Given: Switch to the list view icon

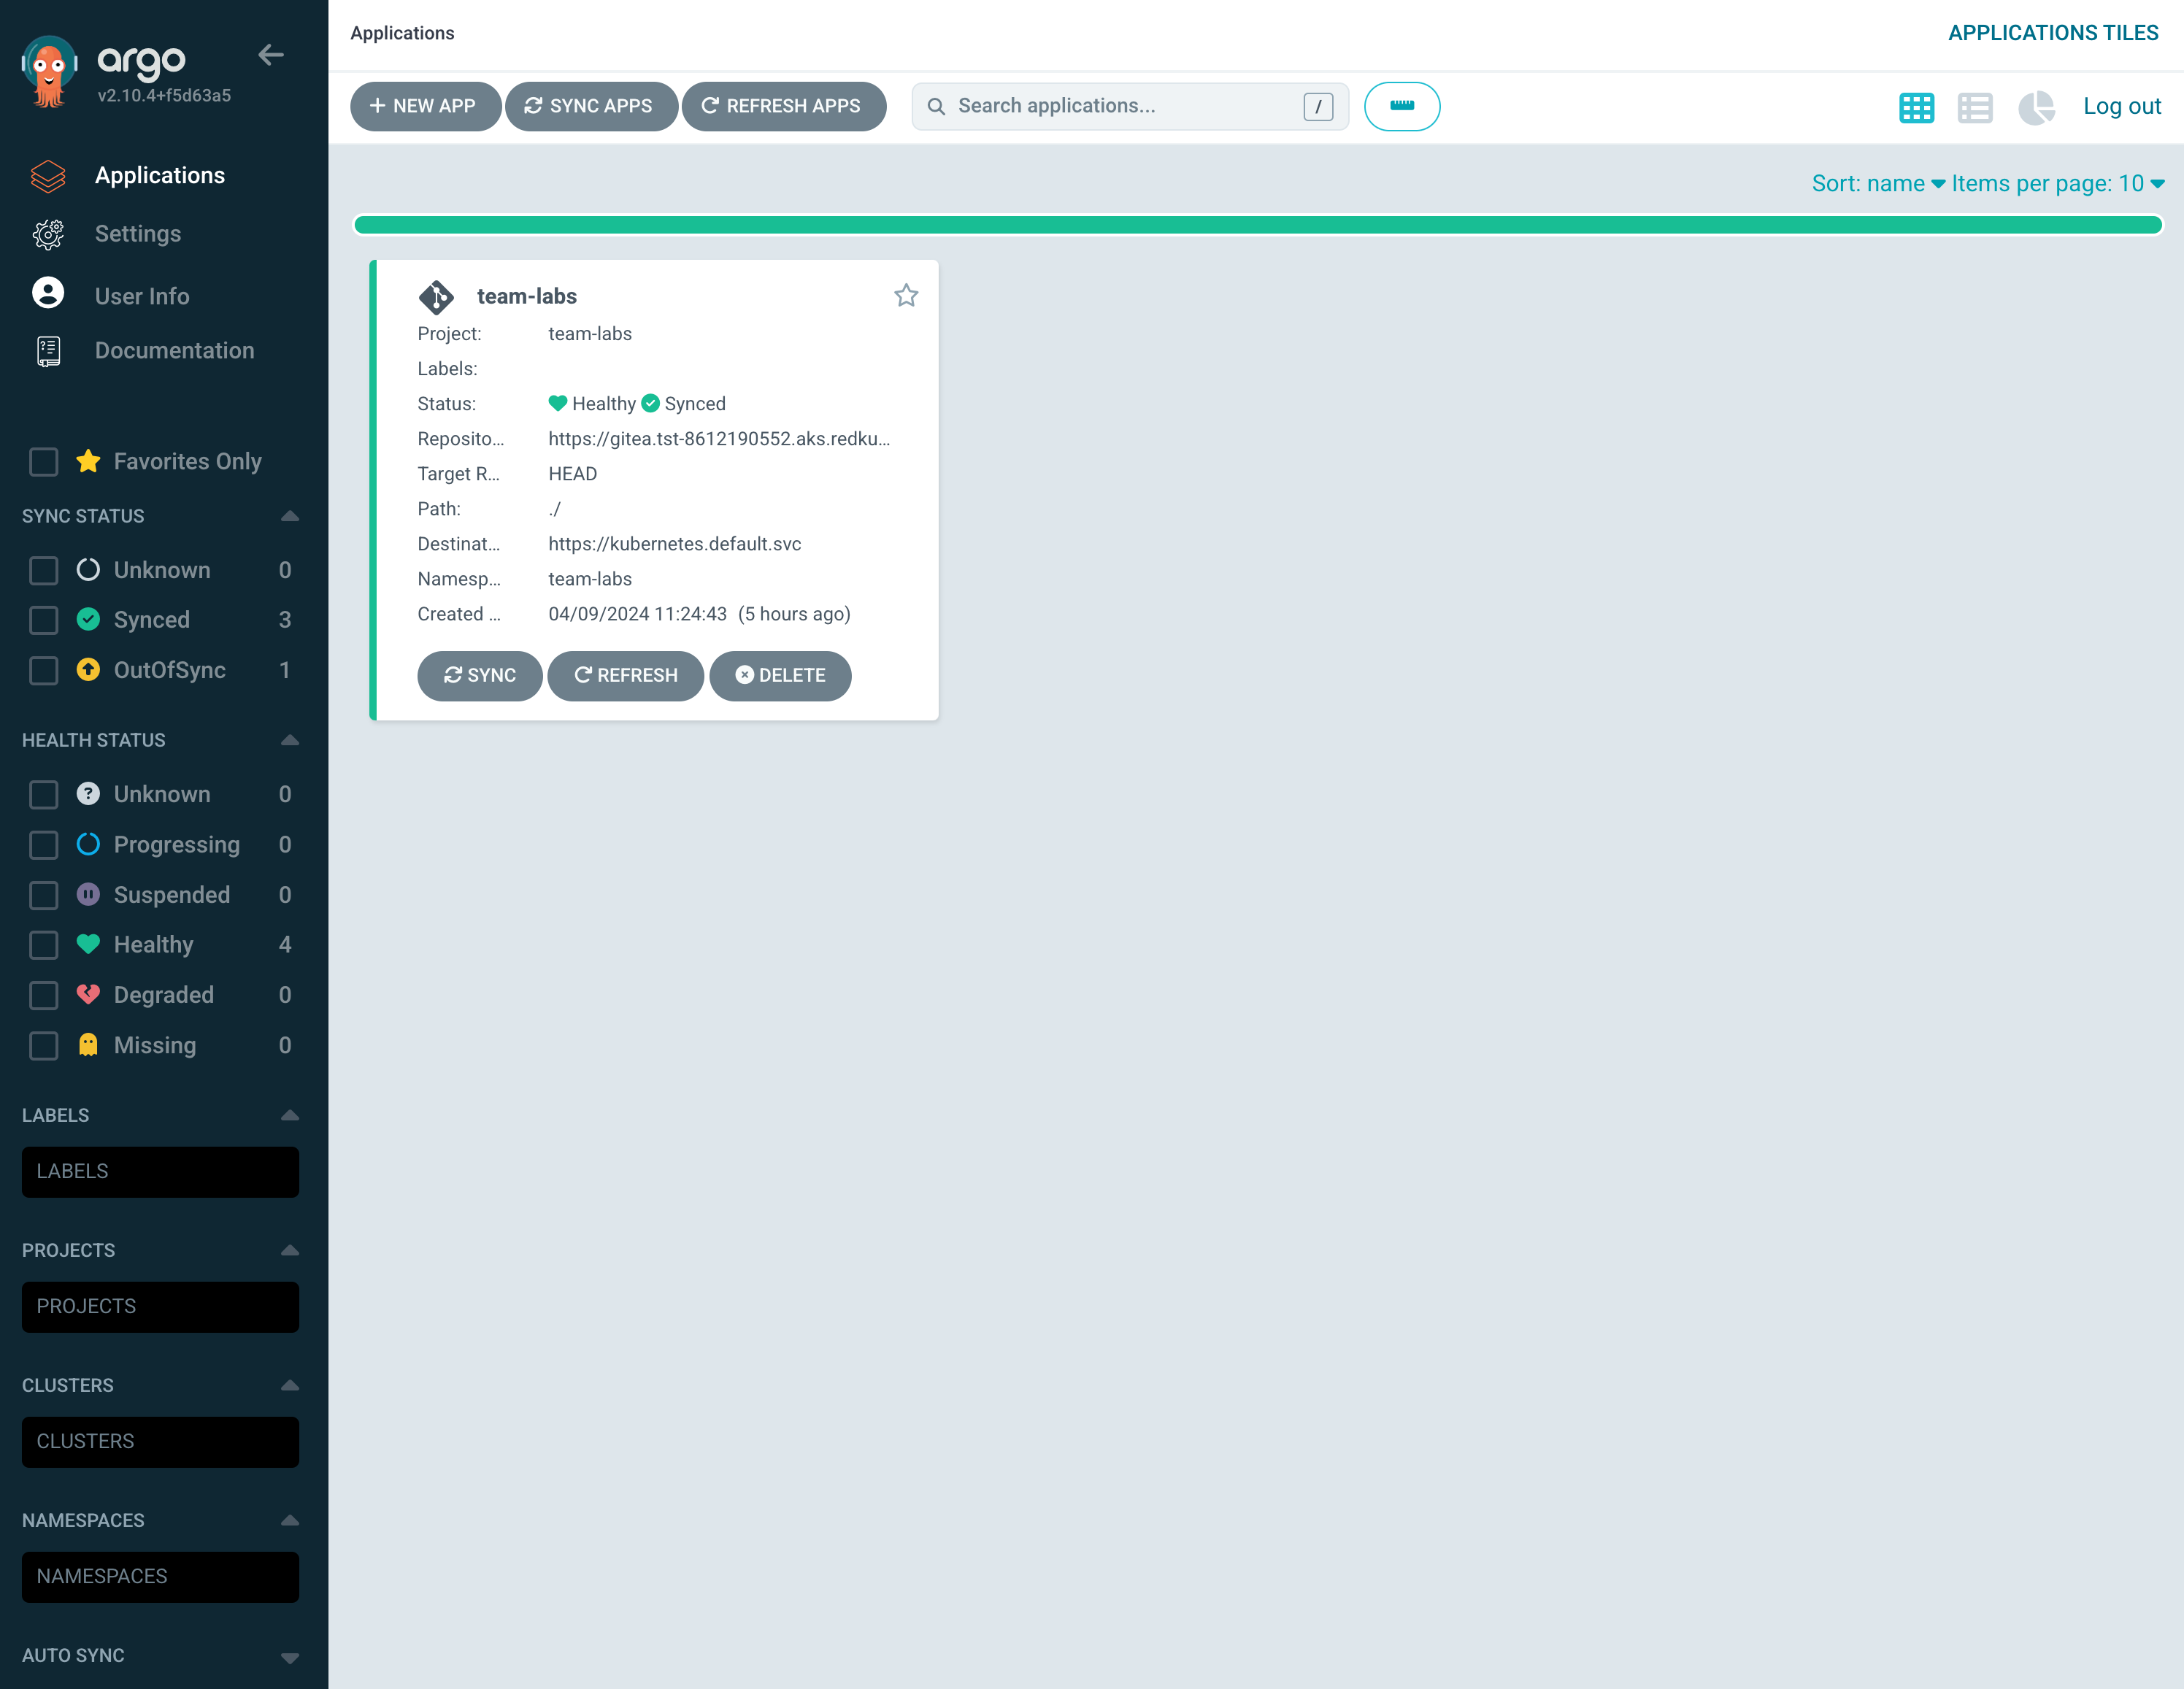Looking at the screenshot, I should 1974,107.
